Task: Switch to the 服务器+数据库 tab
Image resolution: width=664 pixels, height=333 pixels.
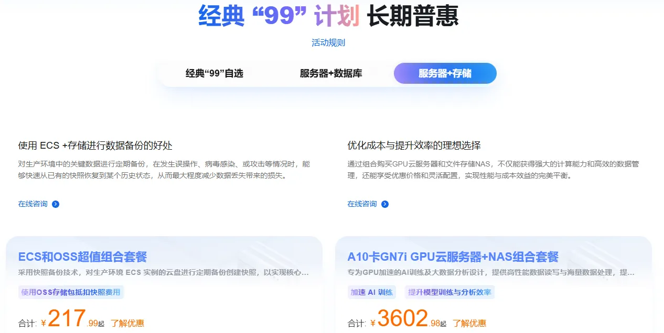Action: pos(331,73)
